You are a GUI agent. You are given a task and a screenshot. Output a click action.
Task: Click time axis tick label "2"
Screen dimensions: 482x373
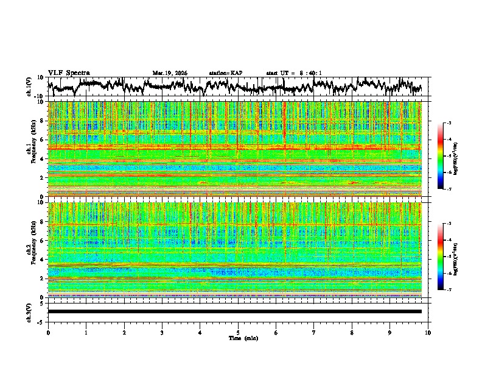(124, 333)
